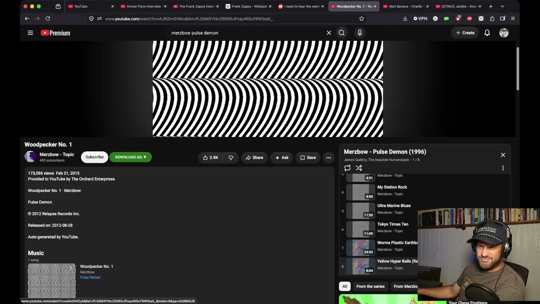
Task: Switch to The Frank Zappa Interview tab
Action: point(196,6)
